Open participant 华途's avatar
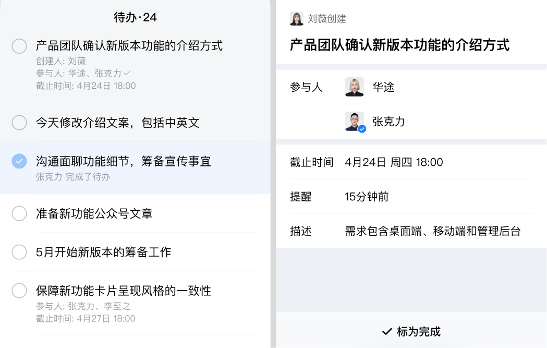Viewport: 547px width, 348px height. pyautogui.click(x=354, y=87)
